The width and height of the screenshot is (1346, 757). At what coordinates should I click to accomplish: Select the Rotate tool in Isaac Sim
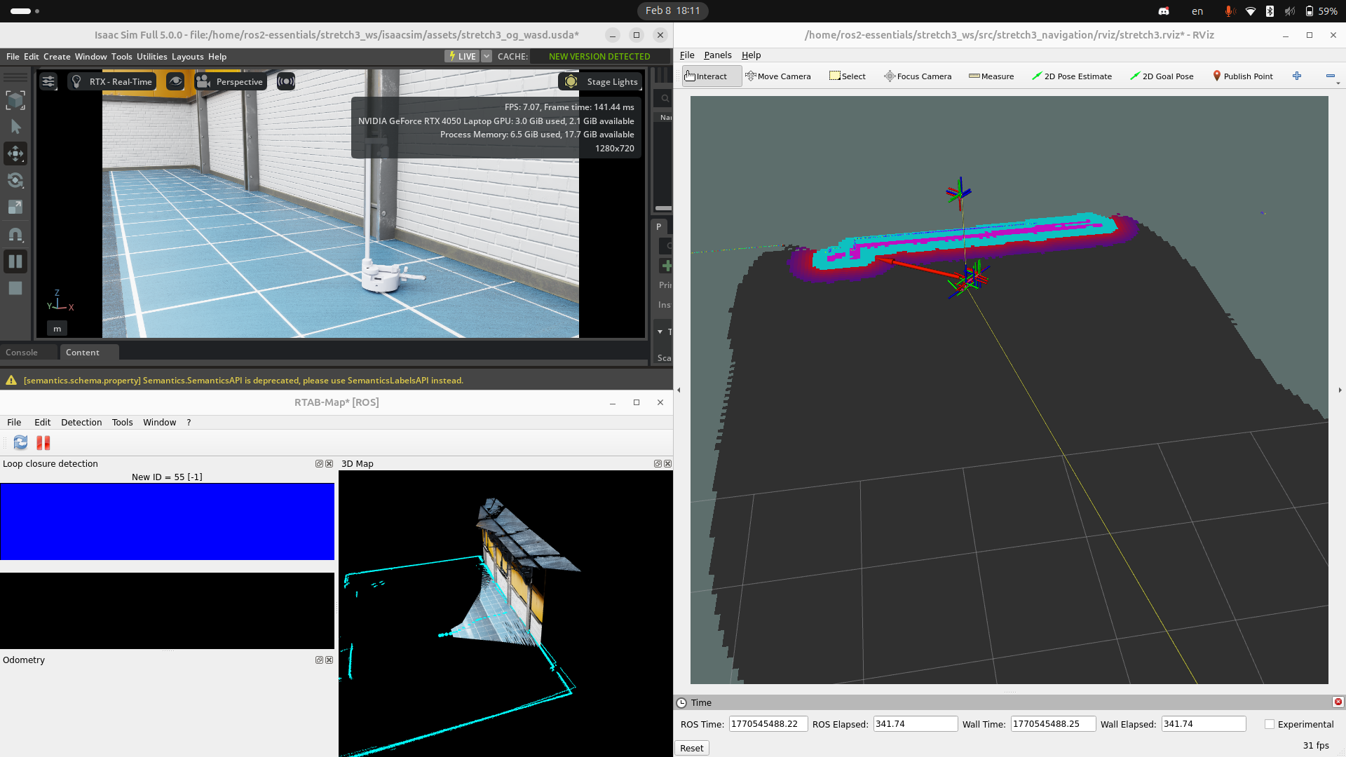(15, 180)
